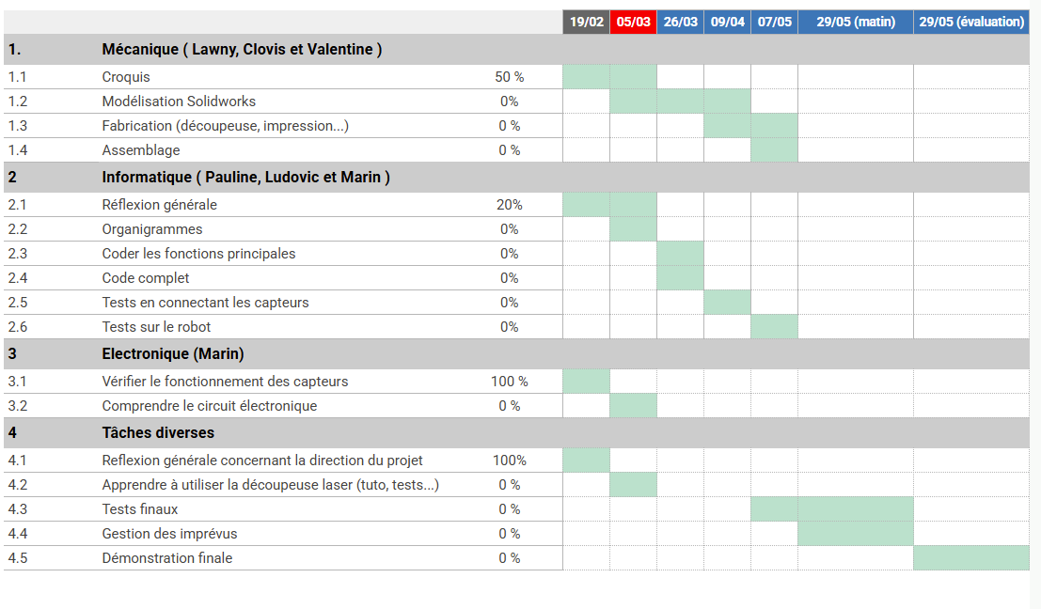Viewport: 1041px width, 609px height.
Task: Click the 26/03 date column header
Action: [x=680, y=22]
